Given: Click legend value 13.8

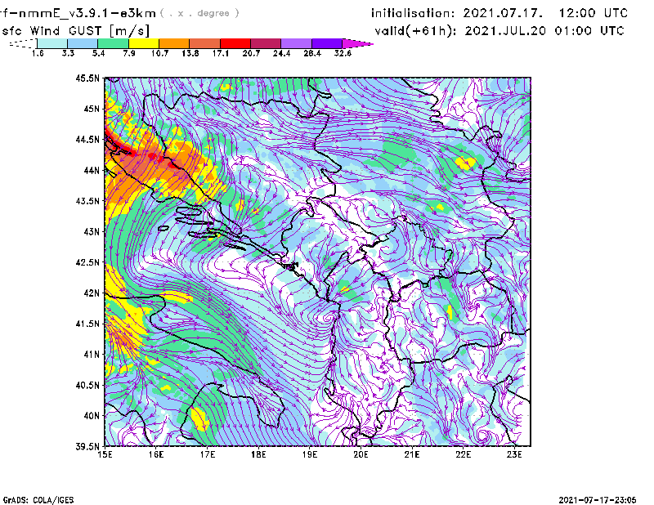Looking at the screenshot, I should (190, 53).
